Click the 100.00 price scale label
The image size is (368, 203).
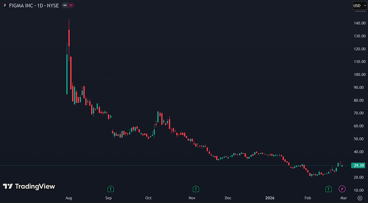(360, 74)
